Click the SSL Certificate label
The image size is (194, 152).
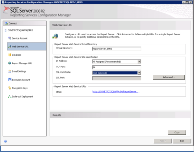(63, 72)
